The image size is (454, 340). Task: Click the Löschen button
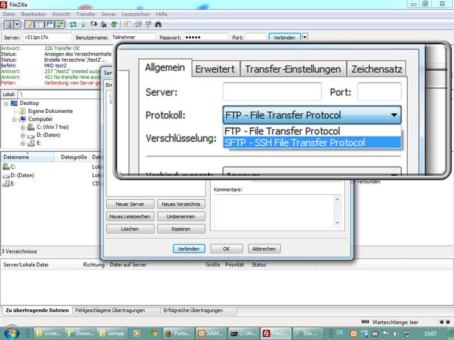(x=130, y=229)
